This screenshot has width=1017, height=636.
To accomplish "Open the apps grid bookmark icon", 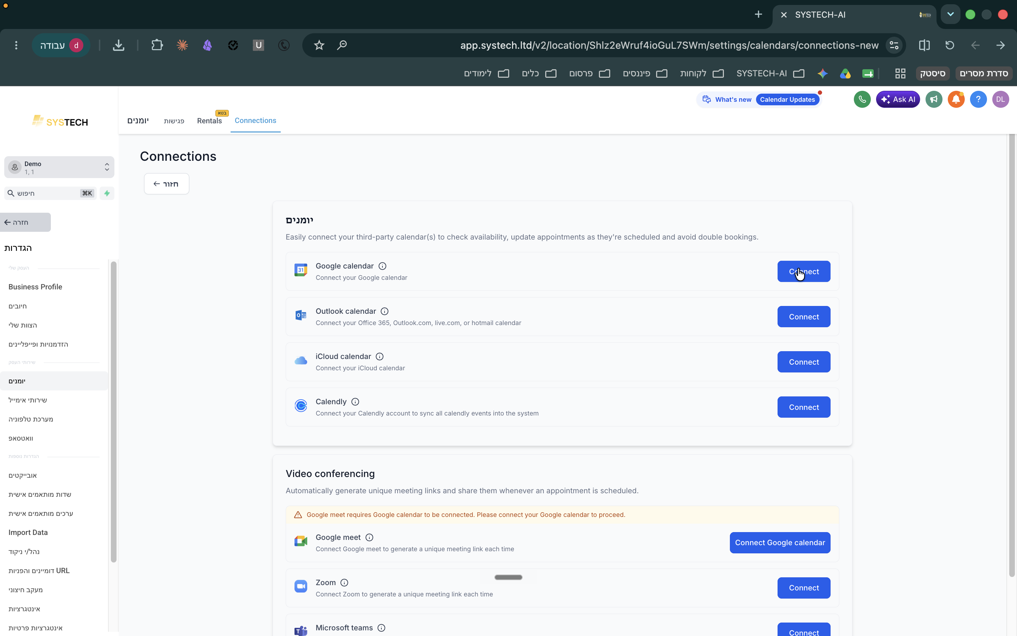I will pos(900,73).
